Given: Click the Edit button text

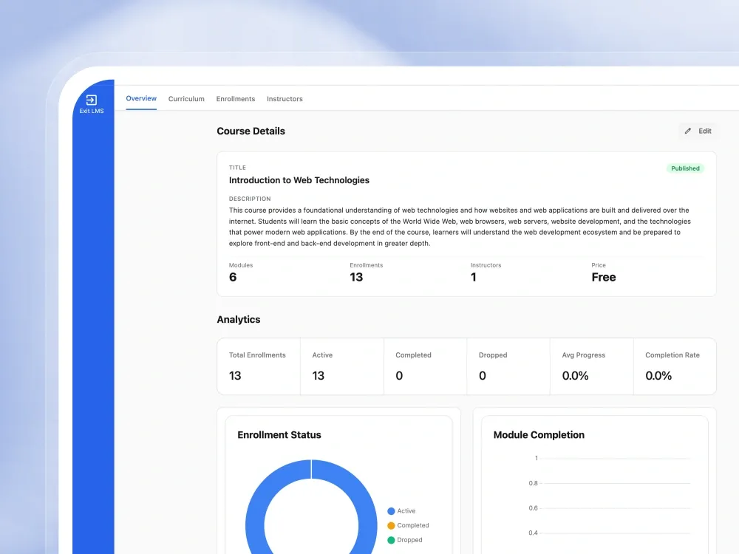Looking at the screenshot, I should coord(704,131).
